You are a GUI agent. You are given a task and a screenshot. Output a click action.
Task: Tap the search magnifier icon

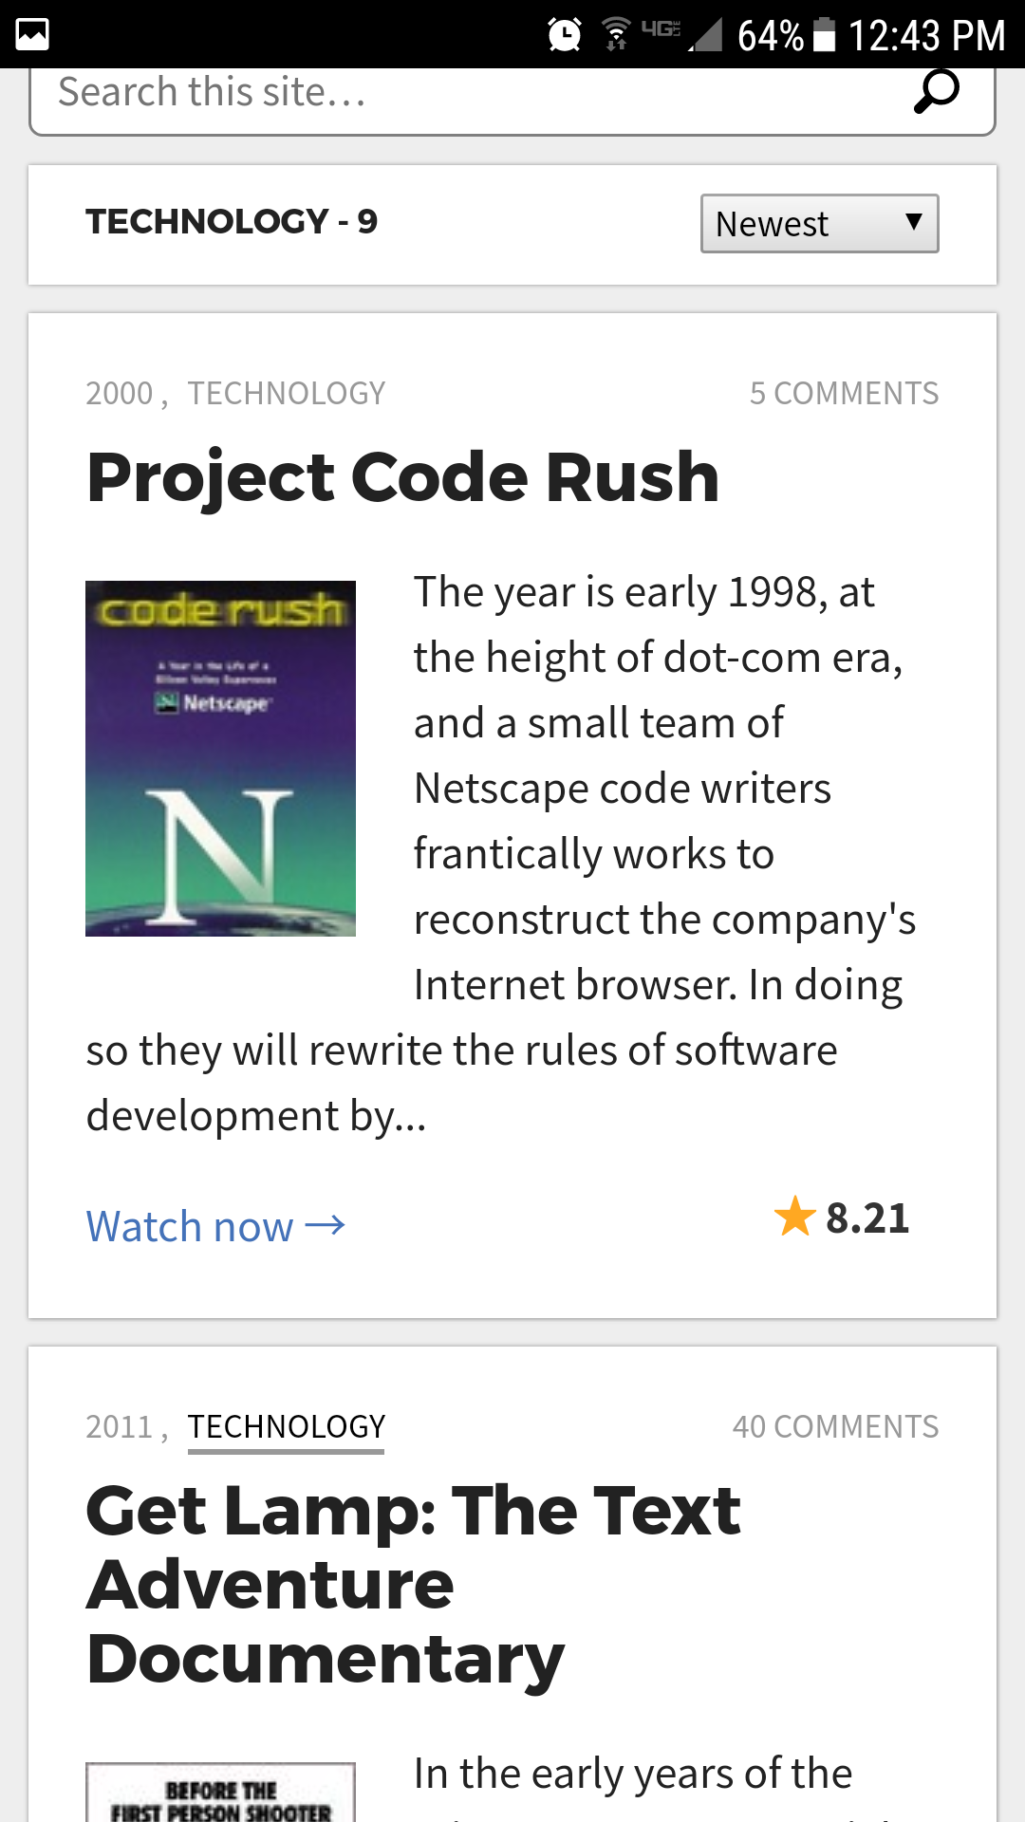936,91
